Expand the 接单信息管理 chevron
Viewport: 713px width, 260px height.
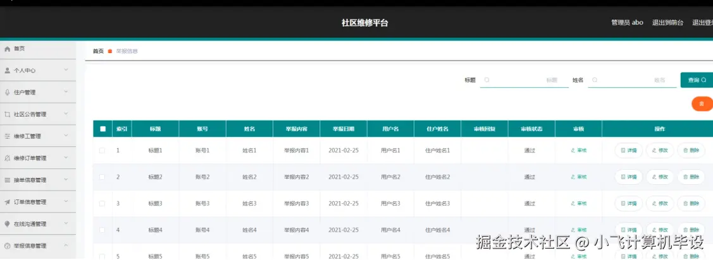tap(66, 179)
